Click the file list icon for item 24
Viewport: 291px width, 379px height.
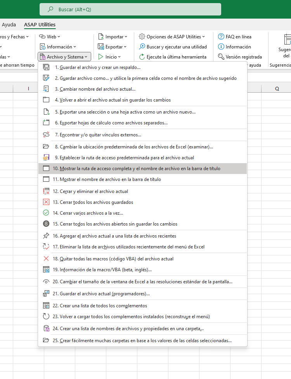[x=46, y=329]
